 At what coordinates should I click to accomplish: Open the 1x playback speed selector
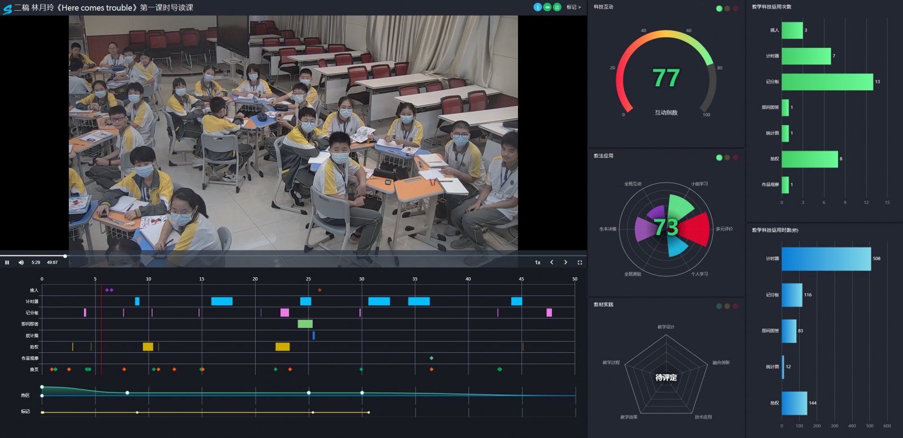click(537, 263)
